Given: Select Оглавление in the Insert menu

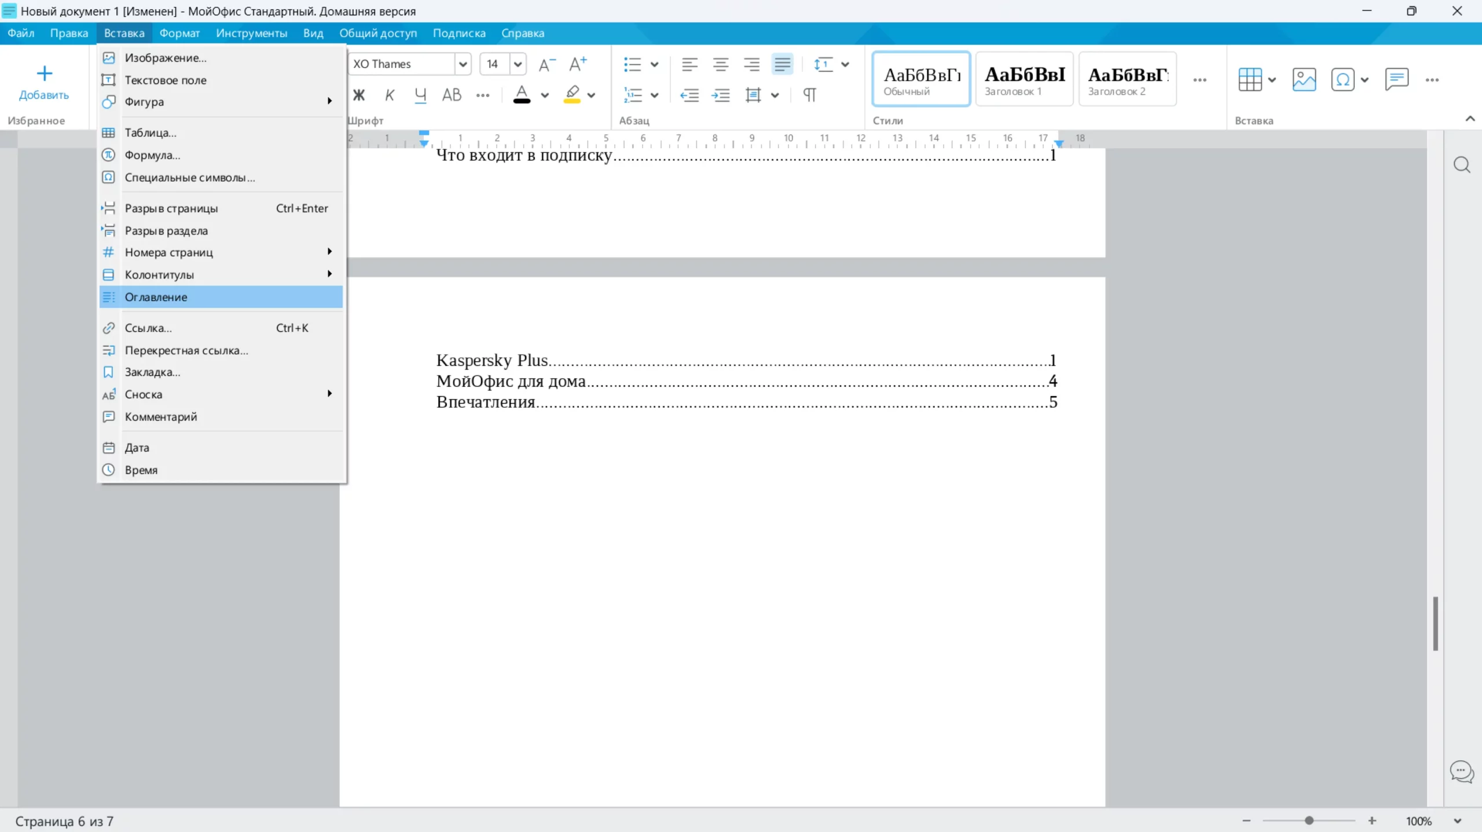Looking at the screenshot, I should [156, 297].
